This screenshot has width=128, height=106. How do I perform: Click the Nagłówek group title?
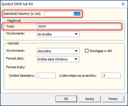[14, 21]
